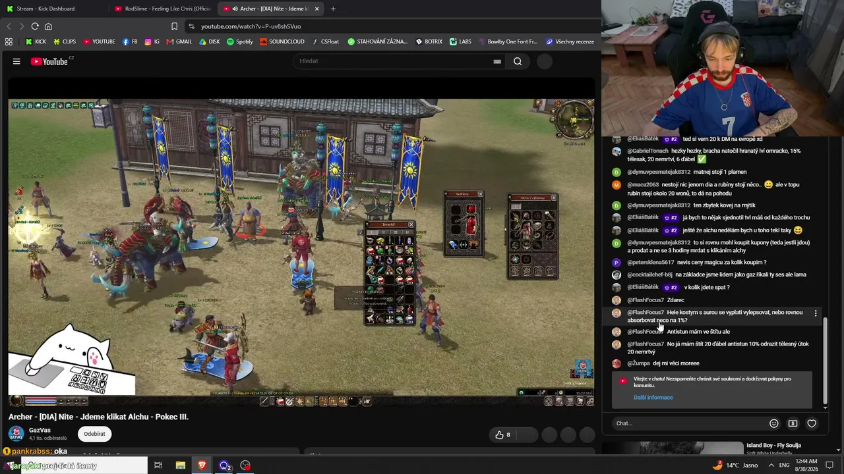
Task: Open the Další informace link in chat
Action: tap(653, 398)
